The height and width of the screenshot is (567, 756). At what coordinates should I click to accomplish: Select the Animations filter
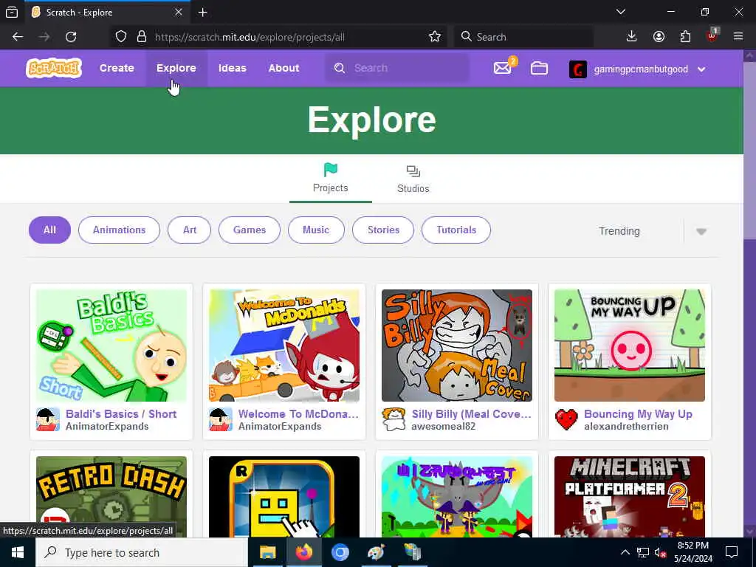(x=119, y=230)
